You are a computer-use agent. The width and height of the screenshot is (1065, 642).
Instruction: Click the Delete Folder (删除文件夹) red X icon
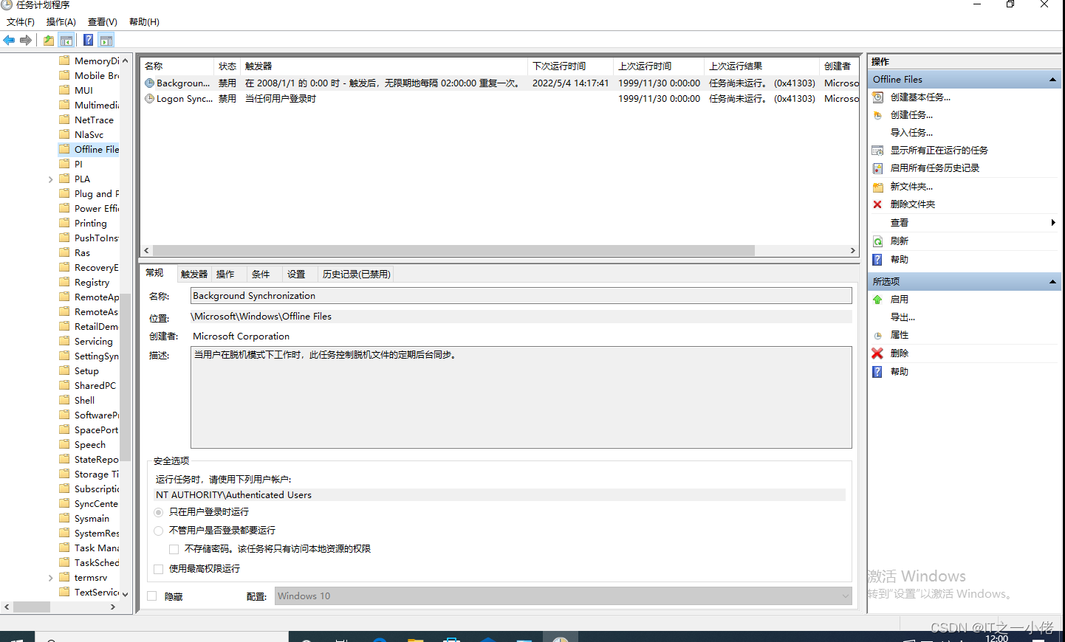[x=877, y=204]
